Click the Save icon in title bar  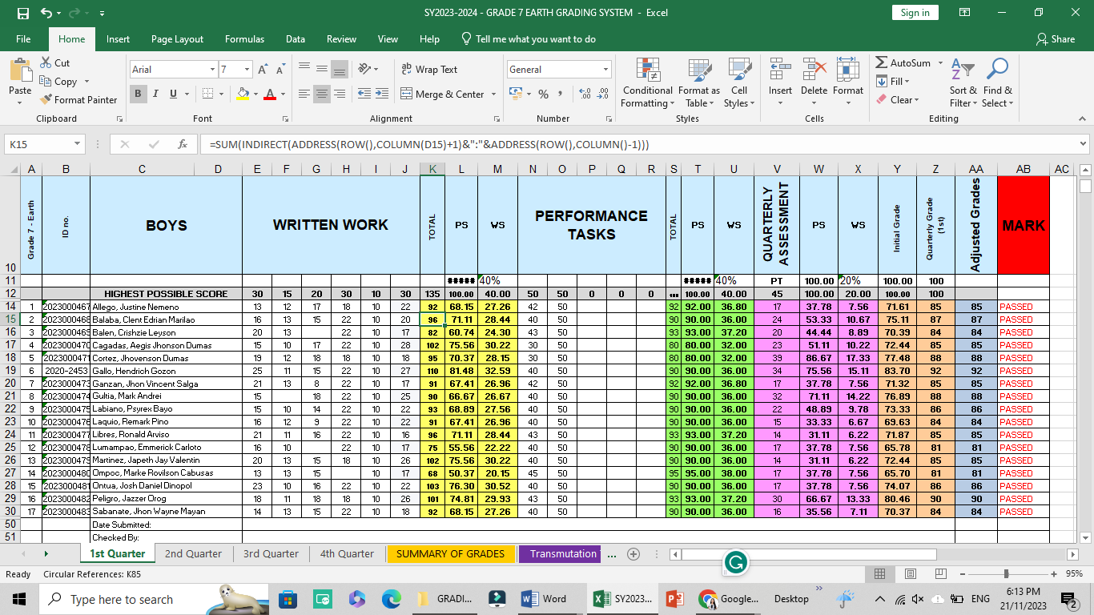pyautogui.click(x=22, y=13)
